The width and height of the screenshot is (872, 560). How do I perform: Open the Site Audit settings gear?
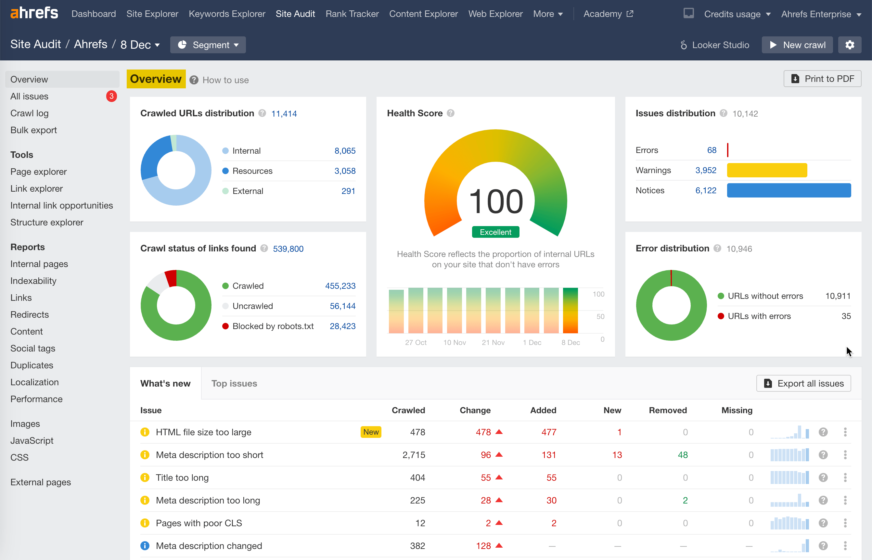pyautogui.click(x=850, y=45)
